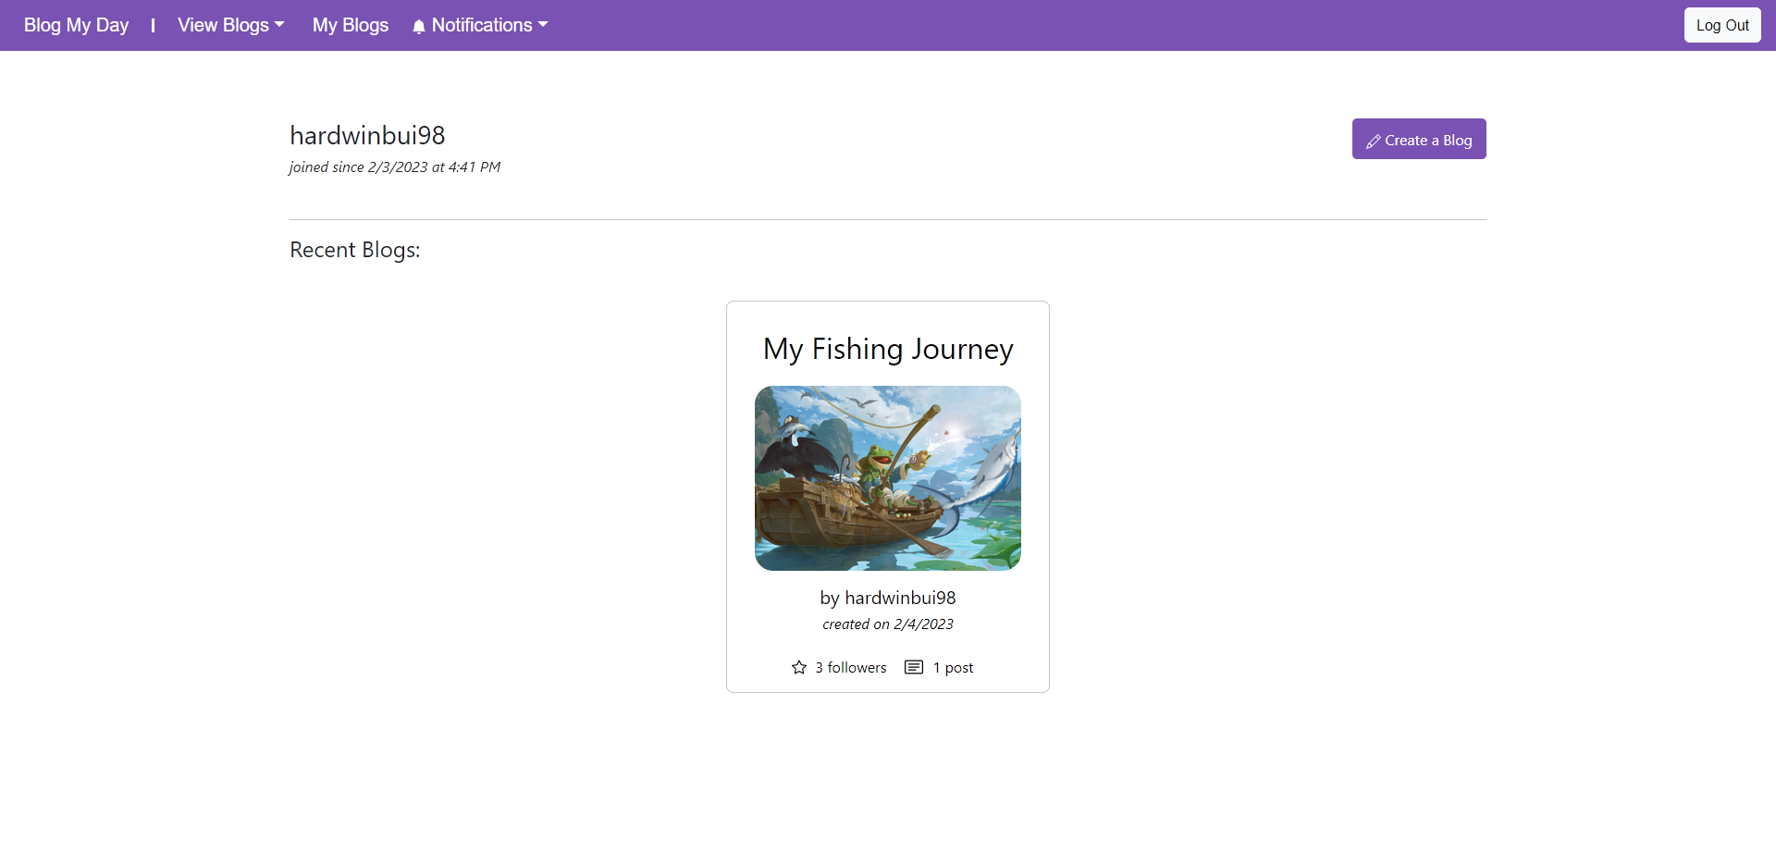Click the frog fishing cover image
Screen dimensions: 1776x865
pos(887,478)
